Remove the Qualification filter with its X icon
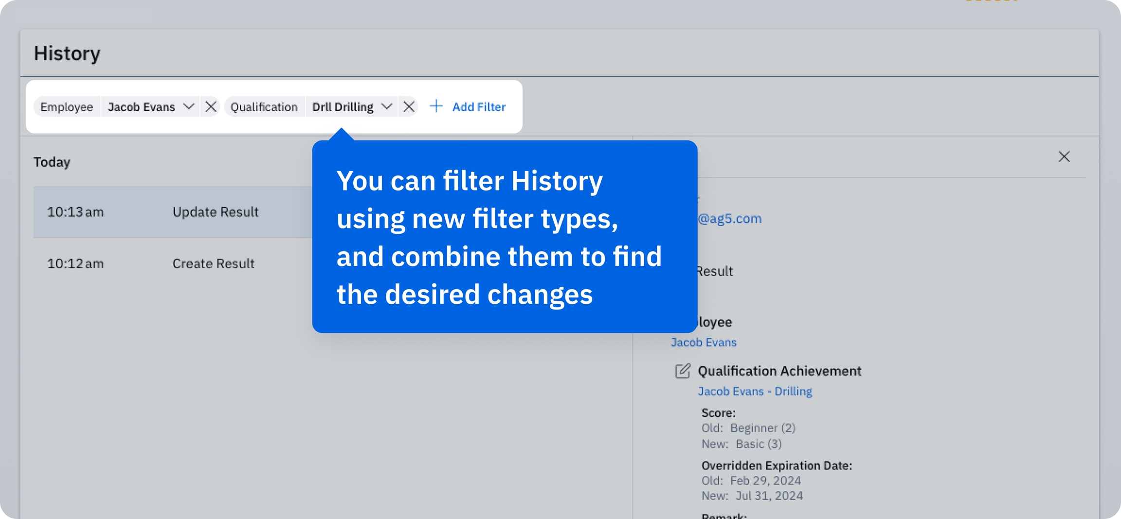Image resolution: width=1121 pixels, height=519 pixels. click(x=409, y=107)
